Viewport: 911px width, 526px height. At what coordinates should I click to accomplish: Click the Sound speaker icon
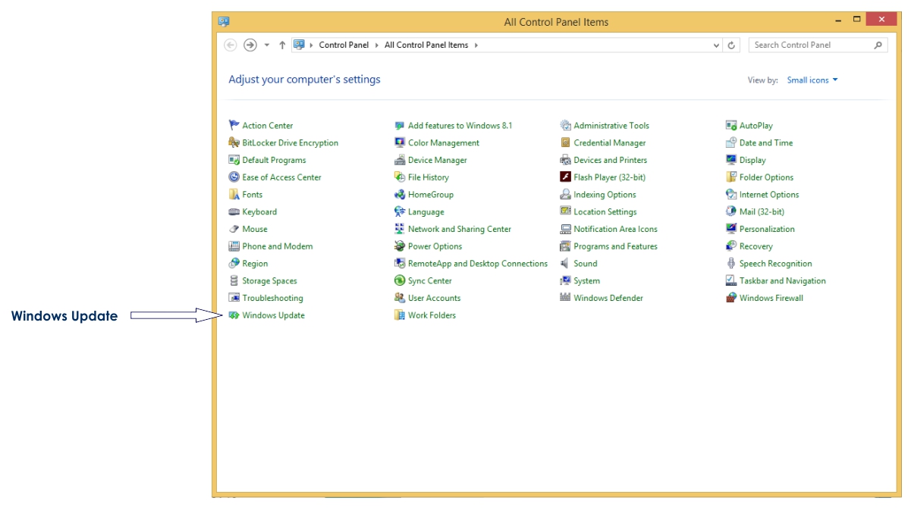pyautogui.click(x=565, y=264)
